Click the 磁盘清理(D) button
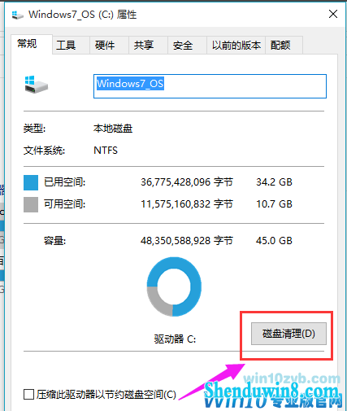 [288, 334]
